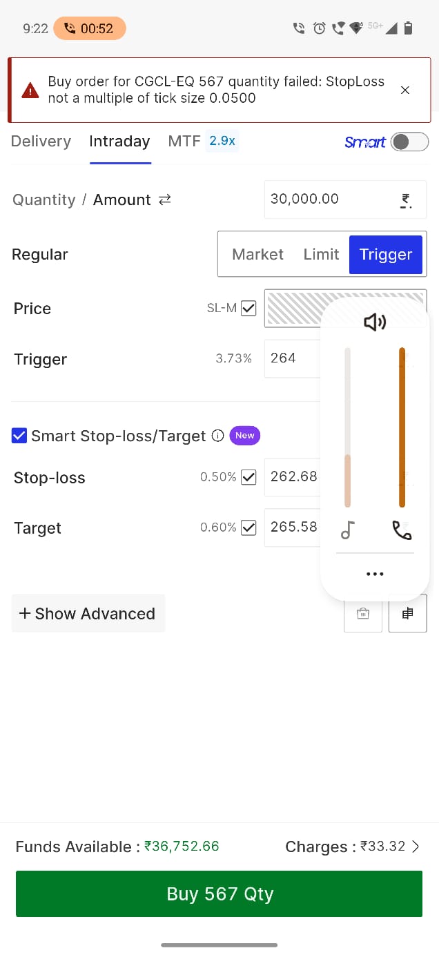
Task: Adjust the orange call volume slider
Action: tap(402, 427)
